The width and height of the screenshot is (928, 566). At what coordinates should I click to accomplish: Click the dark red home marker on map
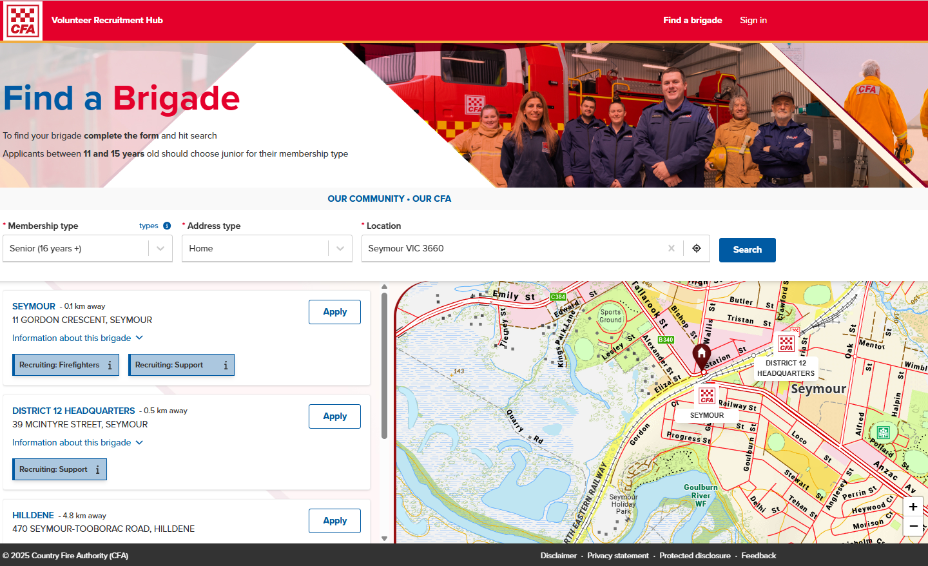point(702,356)
